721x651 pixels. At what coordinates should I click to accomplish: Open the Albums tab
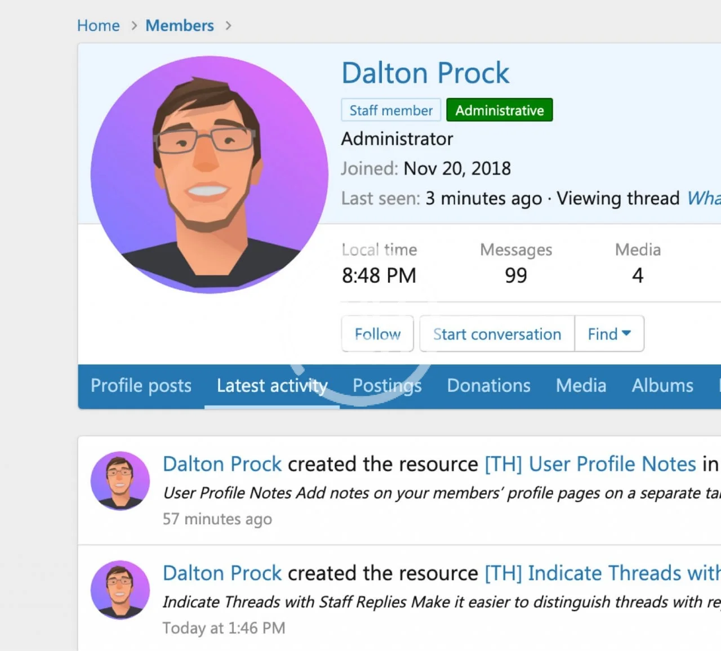point(662,386)
